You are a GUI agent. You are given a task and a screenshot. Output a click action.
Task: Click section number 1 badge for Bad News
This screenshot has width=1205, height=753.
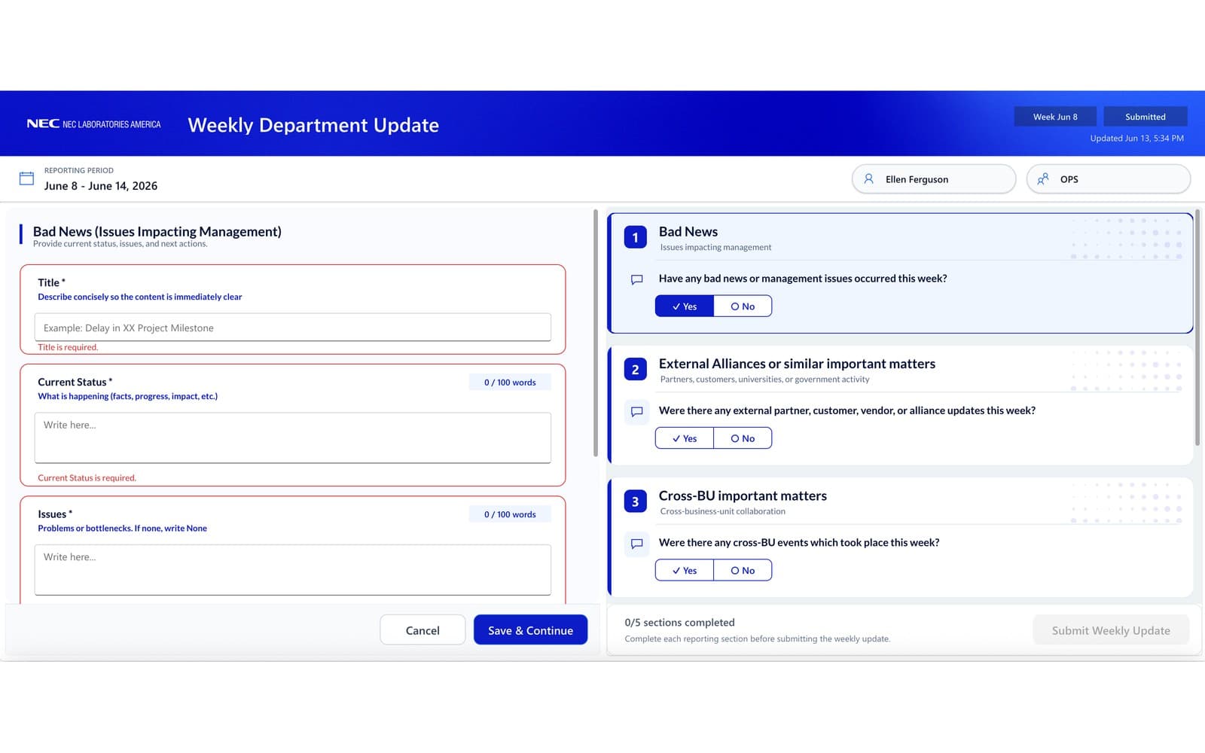click(635, 237)
